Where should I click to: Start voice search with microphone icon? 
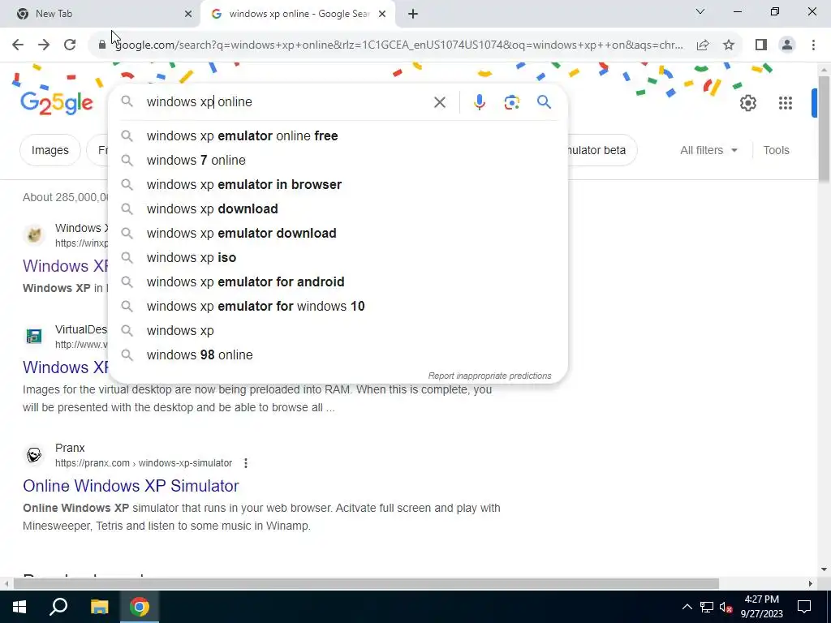pyautogui.click(x=479, y=102)
